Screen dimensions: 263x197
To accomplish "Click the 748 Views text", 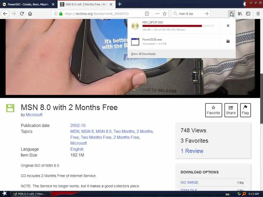I will pos(193,130).
